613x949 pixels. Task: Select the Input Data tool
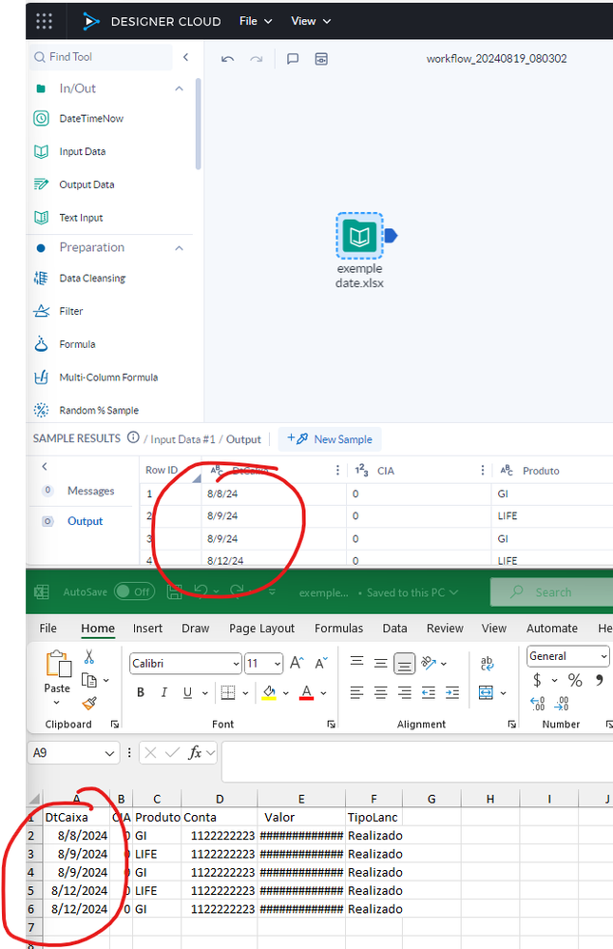(83, 151)
